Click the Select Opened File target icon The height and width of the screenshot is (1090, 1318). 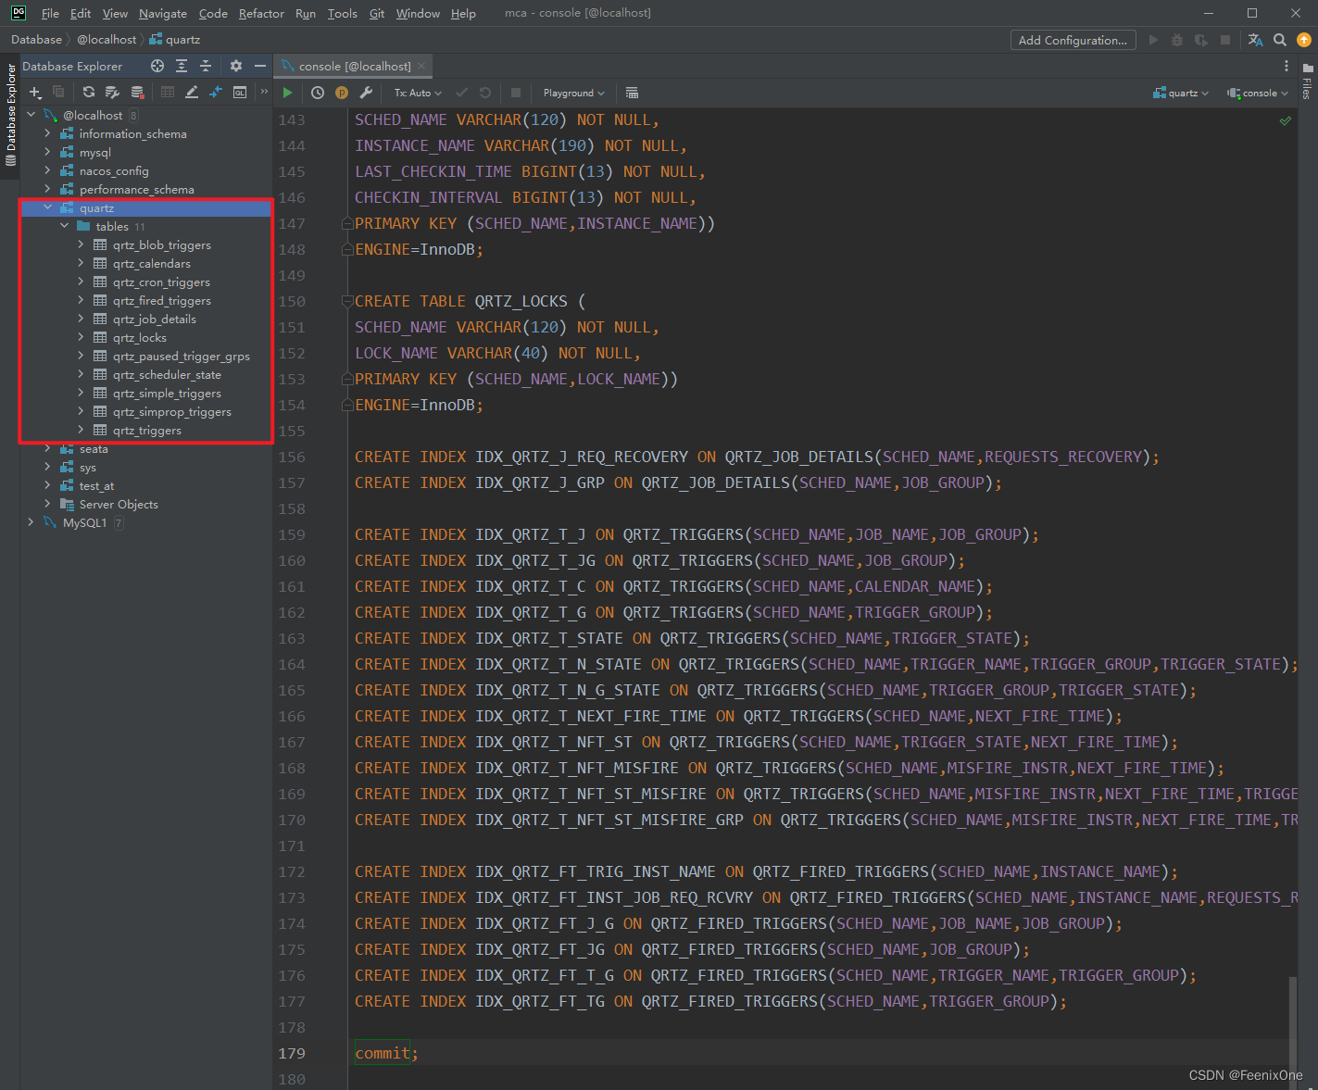pos(157,66)
